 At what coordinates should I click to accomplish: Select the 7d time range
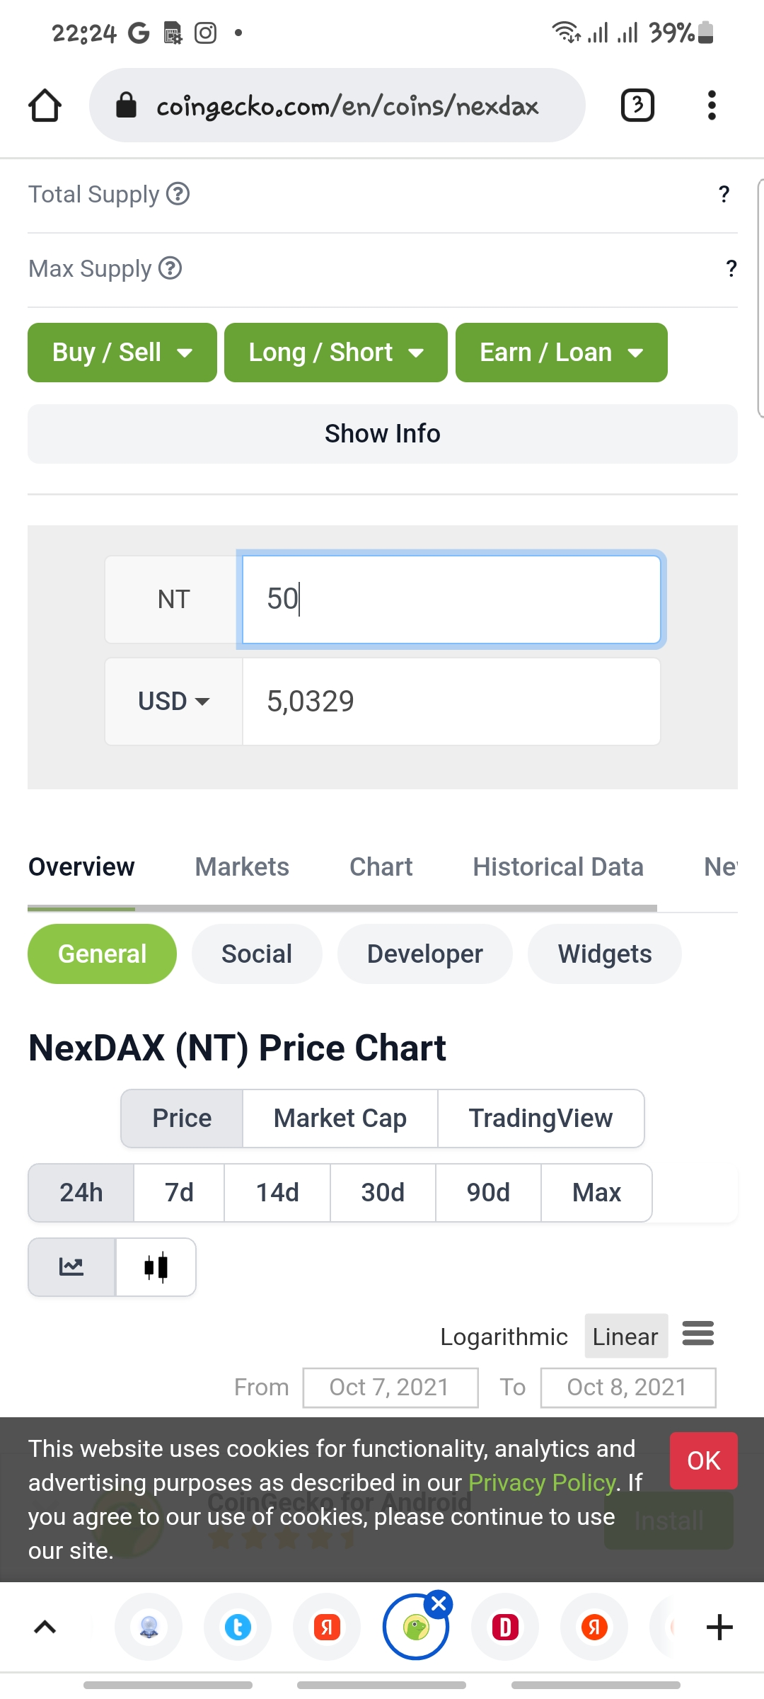[x=179, y=1193]
